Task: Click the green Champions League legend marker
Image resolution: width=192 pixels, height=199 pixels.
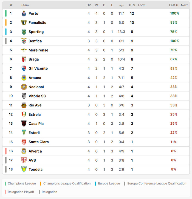Action: [5, 184]
